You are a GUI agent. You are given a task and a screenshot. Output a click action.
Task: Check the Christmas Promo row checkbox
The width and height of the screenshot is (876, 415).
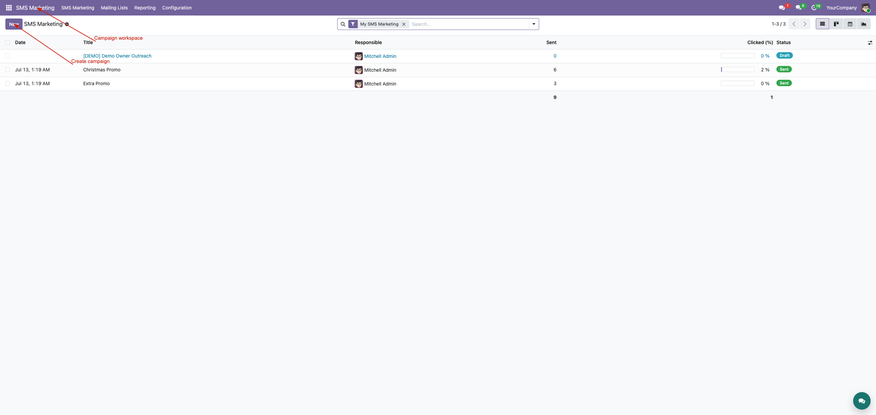tap(8, 70)
